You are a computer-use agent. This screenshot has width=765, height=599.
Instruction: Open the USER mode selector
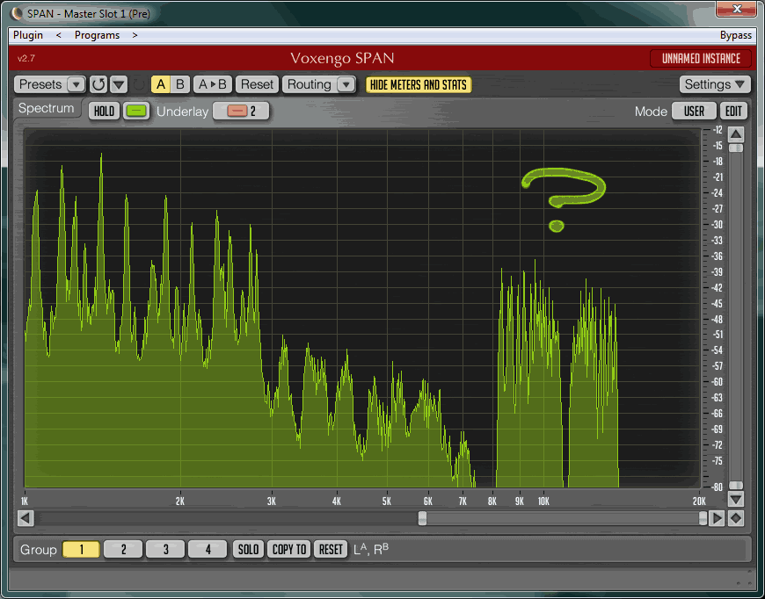694,112
